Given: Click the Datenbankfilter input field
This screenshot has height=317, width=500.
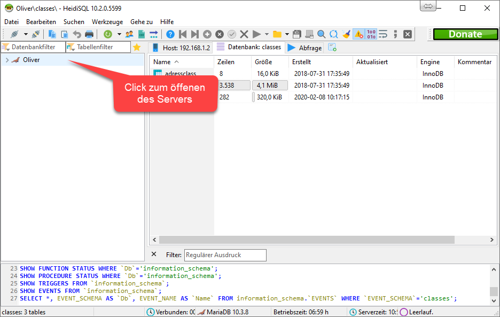Looking at the screenshot, I should point(33,47).
